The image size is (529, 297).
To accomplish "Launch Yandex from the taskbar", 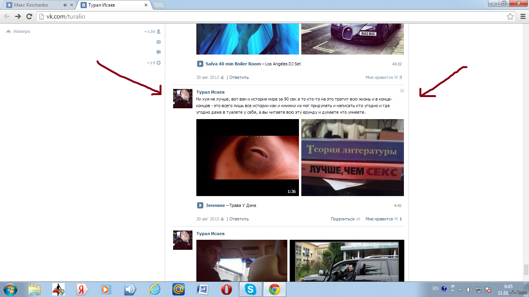I will pyautogui.click(x=82, y=289).
